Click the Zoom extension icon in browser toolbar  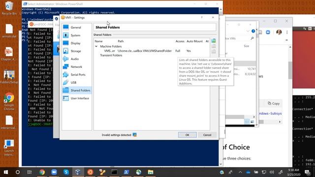pyautogui.click(x=268, y=32)
